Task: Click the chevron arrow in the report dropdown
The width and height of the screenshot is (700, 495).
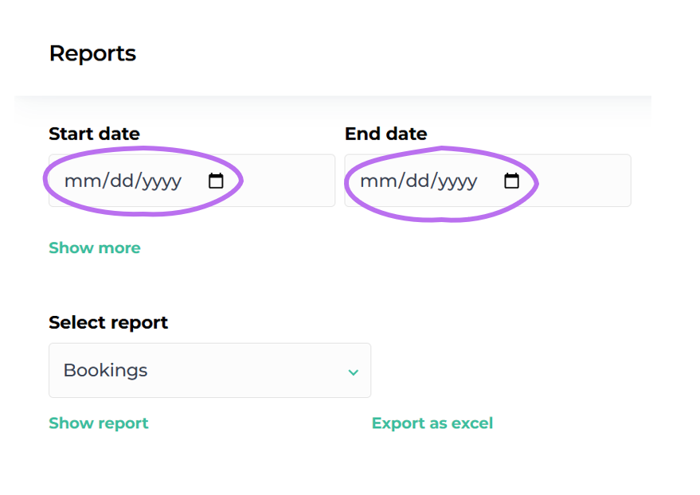Action: (x=353, y=372)
